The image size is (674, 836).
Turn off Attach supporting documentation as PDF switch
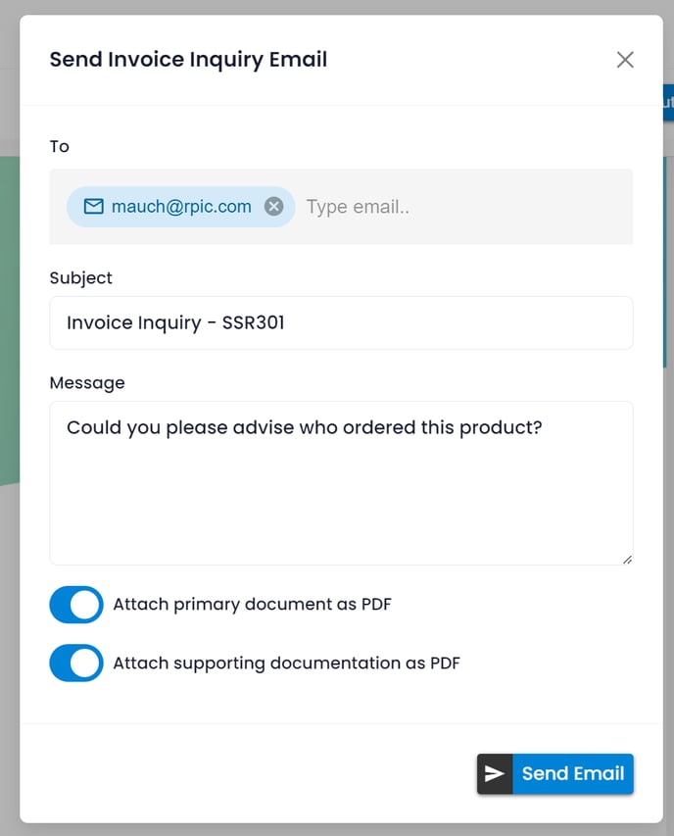click(x=76, y=664)
